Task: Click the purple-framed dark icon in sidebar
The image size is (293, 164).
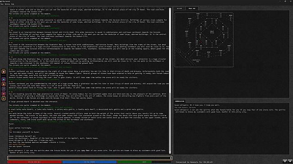Action: pos(4,89)
